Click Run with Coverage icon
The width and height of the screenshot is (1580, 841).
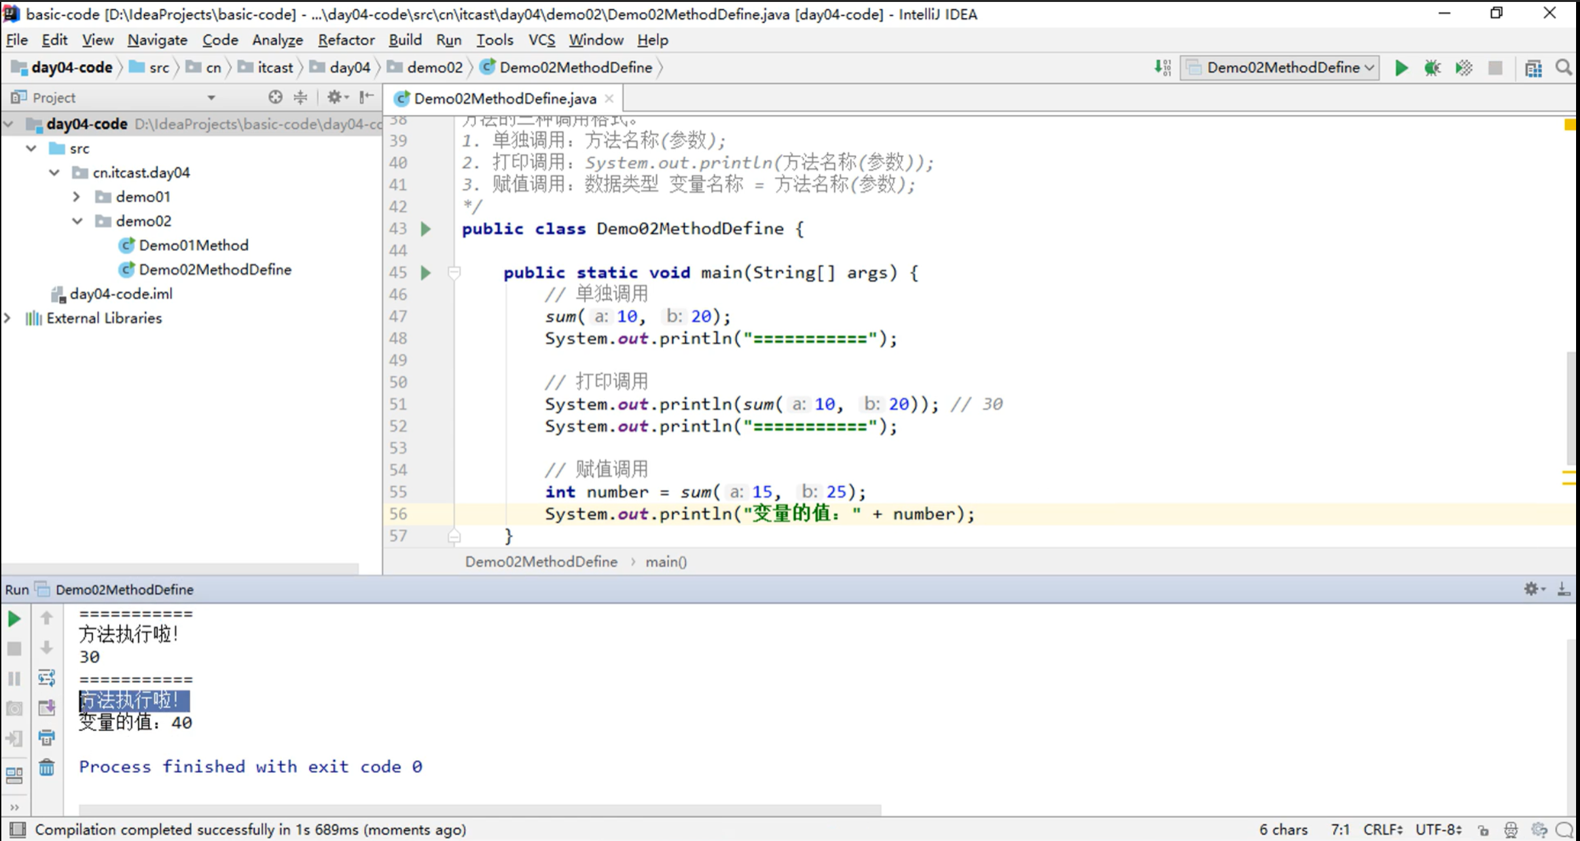point(1463,68)
